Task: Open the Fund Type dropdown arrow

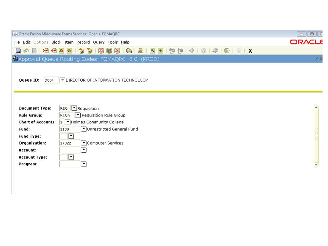Action: tap(71, 136)
